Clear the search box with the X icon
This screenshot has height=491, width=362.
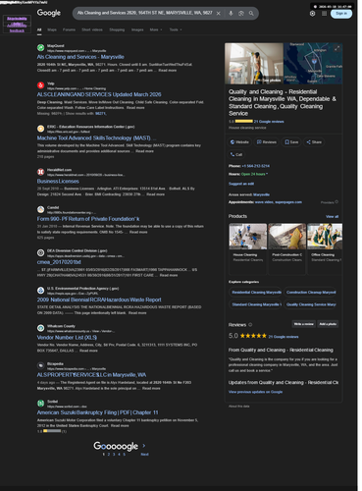219,14
